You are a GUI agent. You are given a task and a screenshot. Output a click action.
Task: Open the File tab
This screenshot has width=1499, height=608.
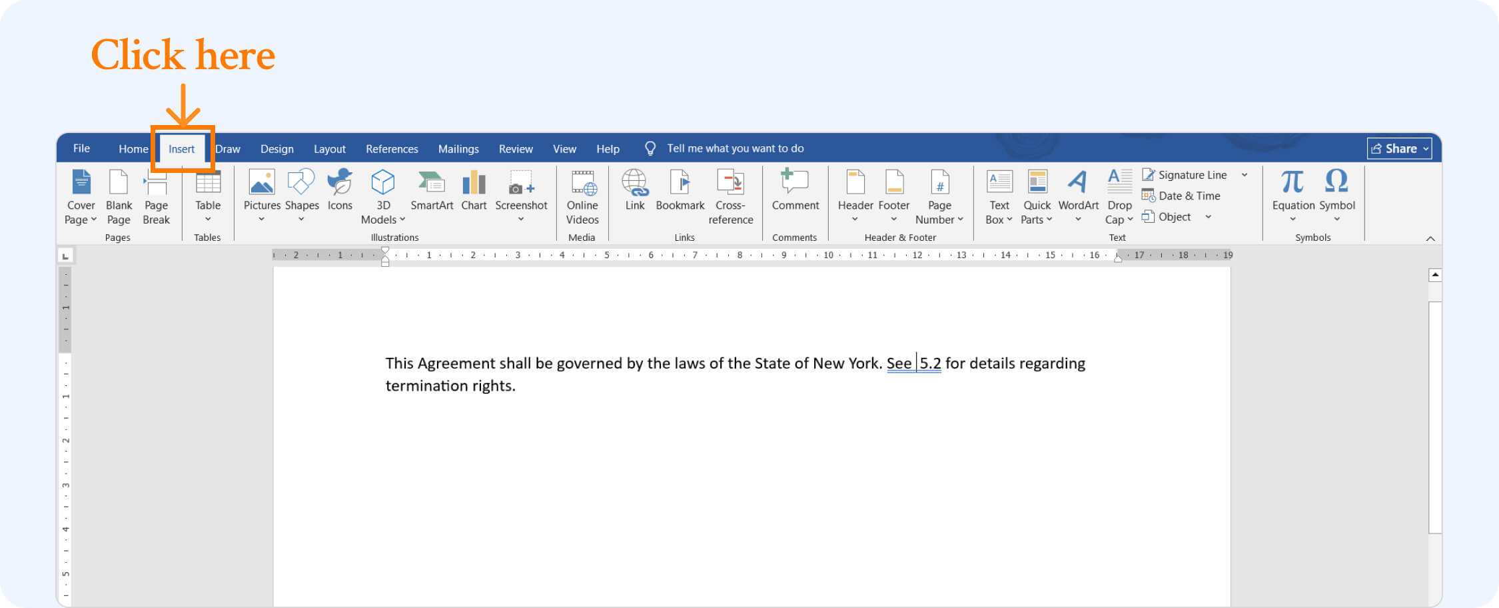81,148
